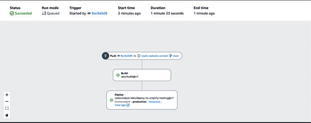Click the external link icon beside View app

128,105
